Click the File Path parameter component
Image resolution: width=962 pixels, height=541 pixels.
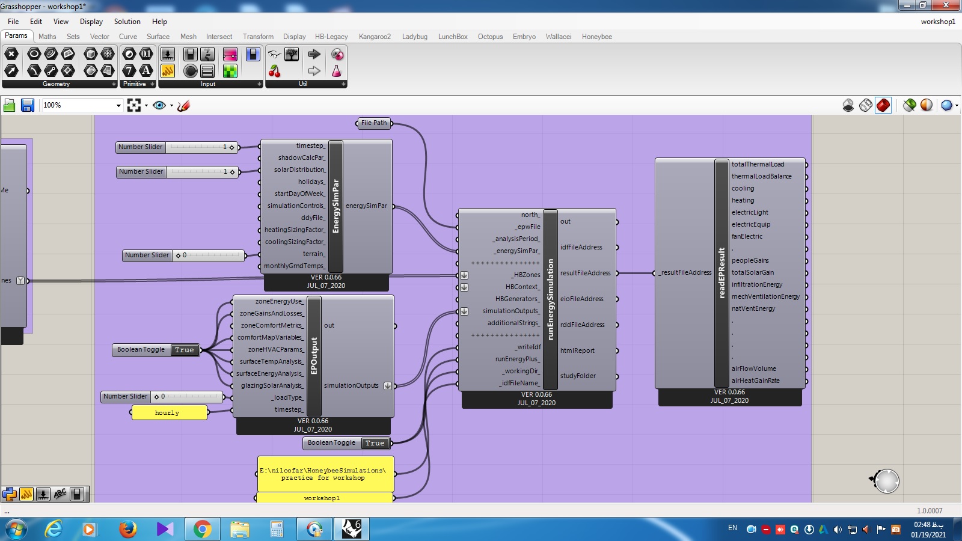374,123
